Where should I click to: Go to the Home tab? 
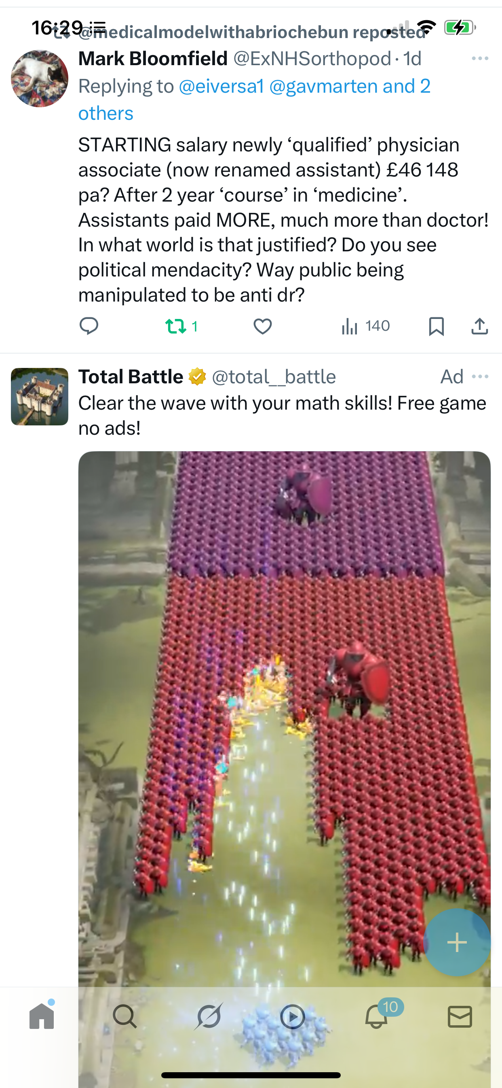pos(42,1016)
